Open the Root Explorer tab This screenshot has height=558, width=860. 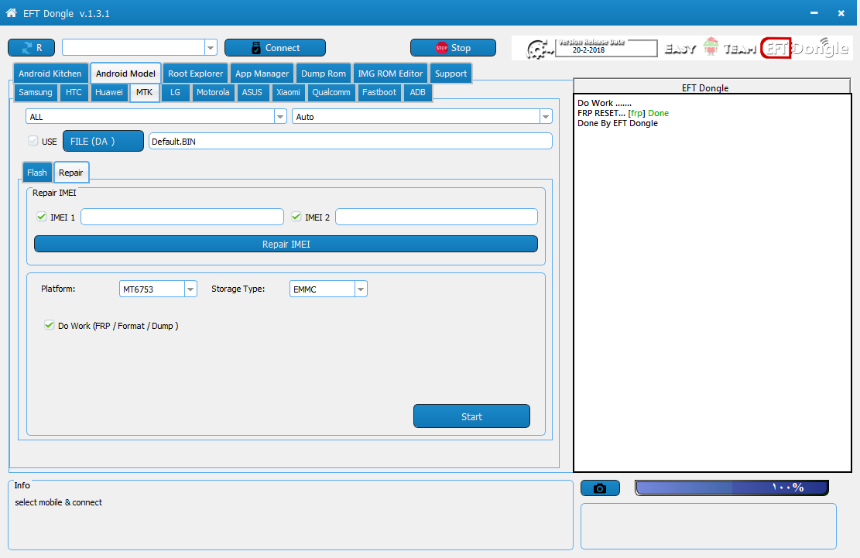(x=195, y=74)
